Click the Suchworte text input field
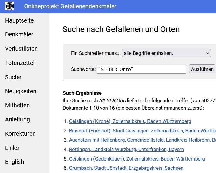Viewport: 216px width, 173px height. point(141,69)
